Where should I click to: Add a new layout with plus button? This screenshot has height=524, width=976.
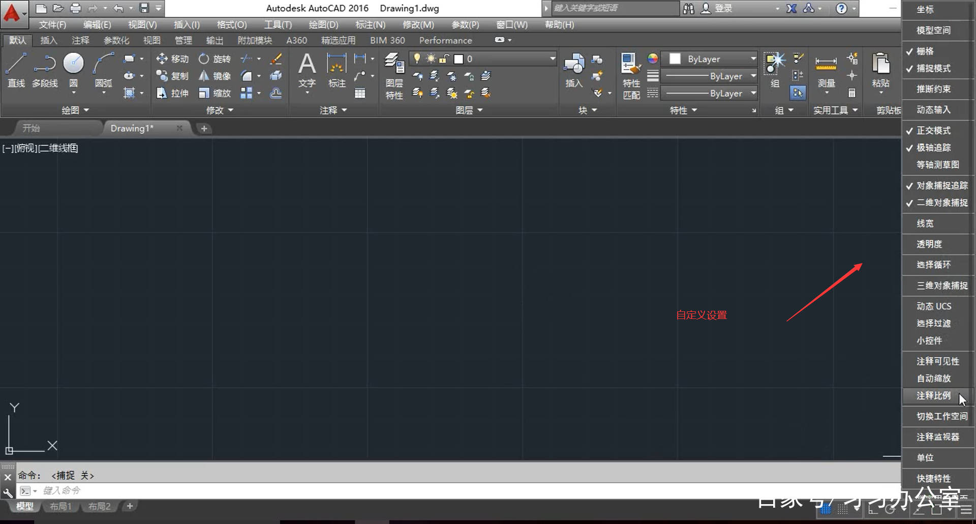130,506
